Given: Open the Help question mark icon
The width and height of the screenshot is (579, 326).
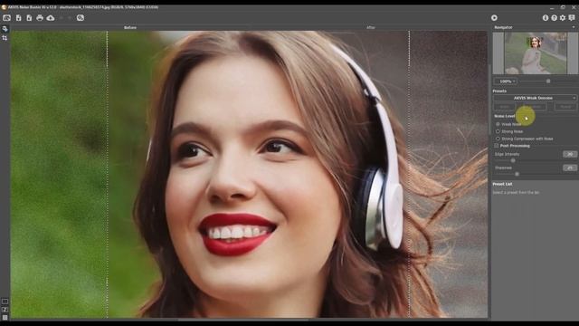Looking at the screenshot, I should coord(554,18).
